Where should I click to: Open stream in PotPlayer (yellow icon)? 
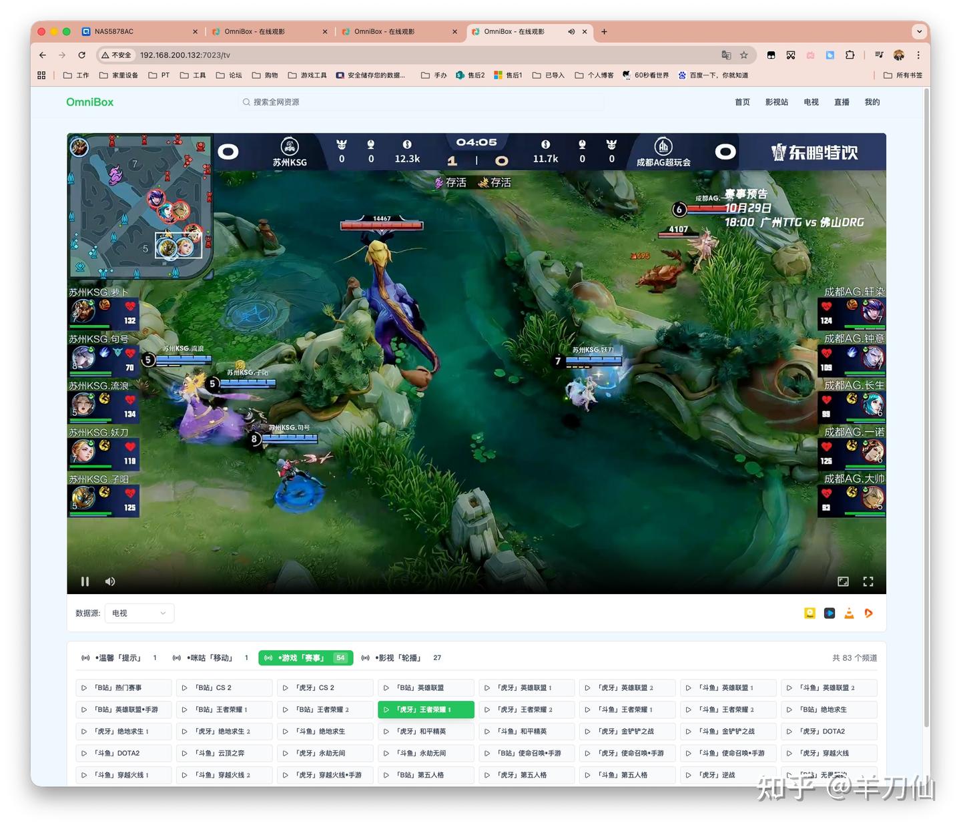click(810, 613)
